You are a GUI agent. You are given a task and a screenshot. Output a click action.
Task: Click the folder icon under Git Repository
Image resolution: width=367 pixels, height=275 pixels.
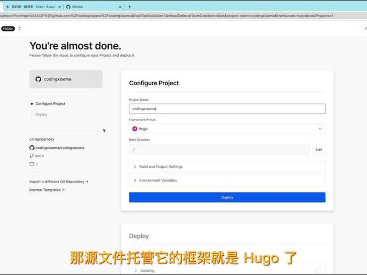point(32,164)
